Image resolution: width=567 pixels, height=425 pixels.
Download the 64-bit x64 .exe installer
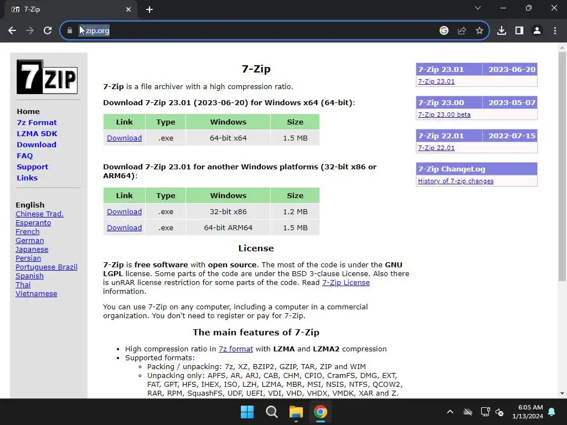pos(125,138)
